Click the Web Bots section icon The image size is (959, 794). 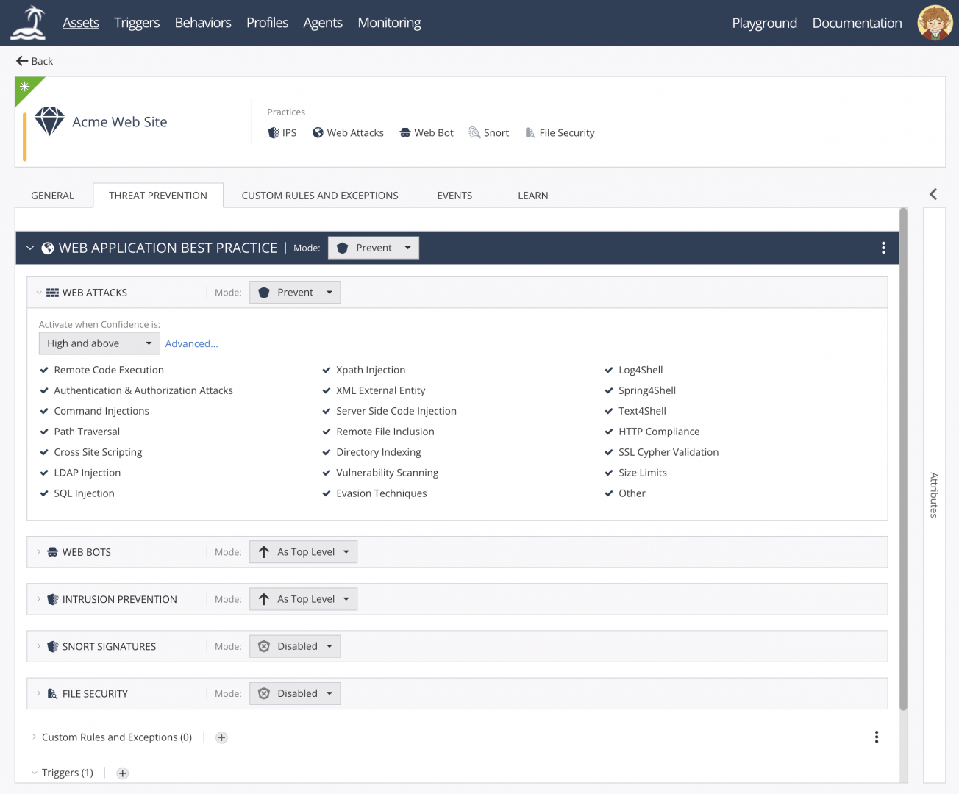click(x=52, y=552)
